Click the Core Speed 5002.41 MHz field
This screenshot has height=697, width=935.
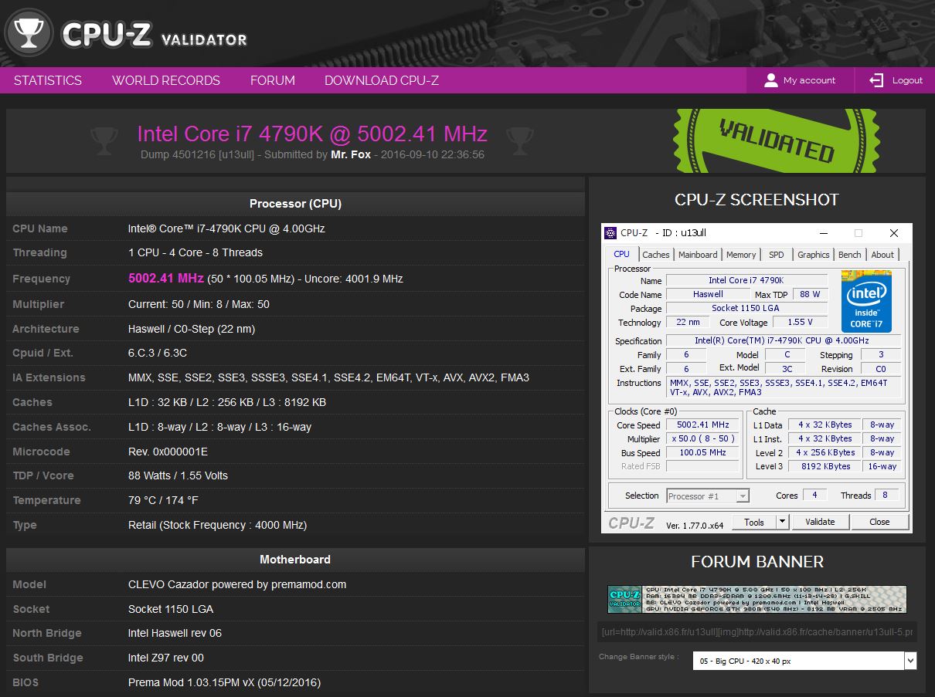pos(702,425)
